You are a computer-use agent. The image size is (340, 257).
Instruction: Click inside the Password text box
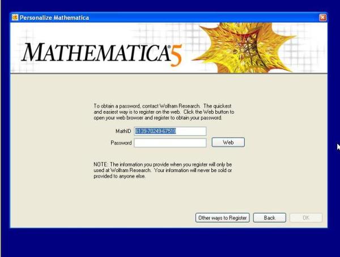click(x=170, y=143)
